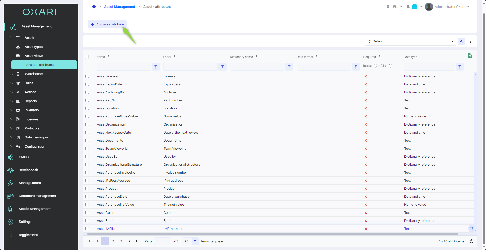
Task: Open Warehouses in the sidebar
Action: click(x=35, y=74)
